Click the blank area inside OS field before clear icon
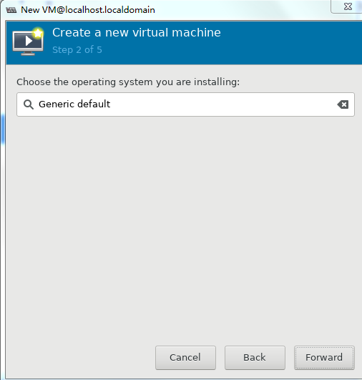The width and height of the screenshot is (362, 380). [223, 104]
